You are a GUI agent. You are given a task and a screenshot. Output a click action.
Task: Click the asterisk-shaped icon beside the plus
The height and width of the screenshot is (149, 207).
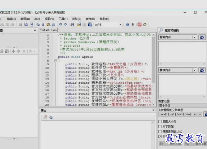(x=19, y=51)
